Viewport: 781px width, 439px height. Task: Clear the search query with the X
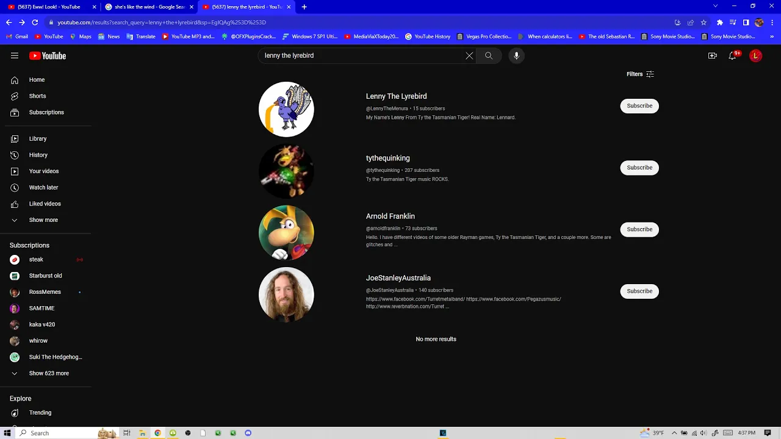pyautogui.click(x=469, y=55)
